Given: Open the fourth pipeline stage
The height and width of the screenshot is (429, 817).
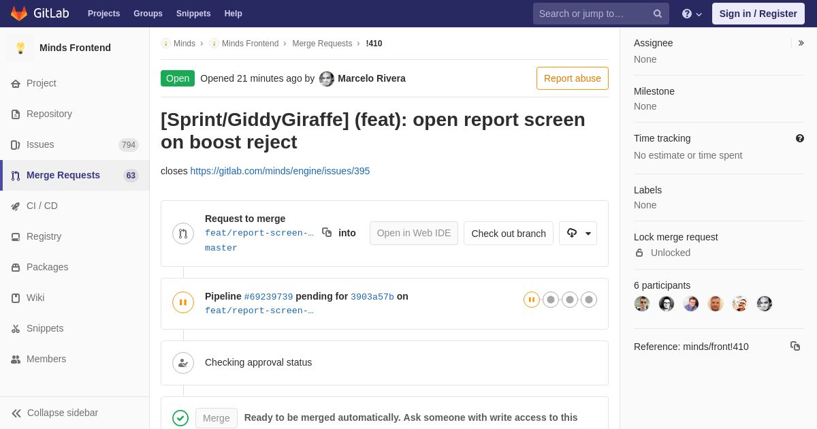Looking at the screenshot, I should 589,300.
